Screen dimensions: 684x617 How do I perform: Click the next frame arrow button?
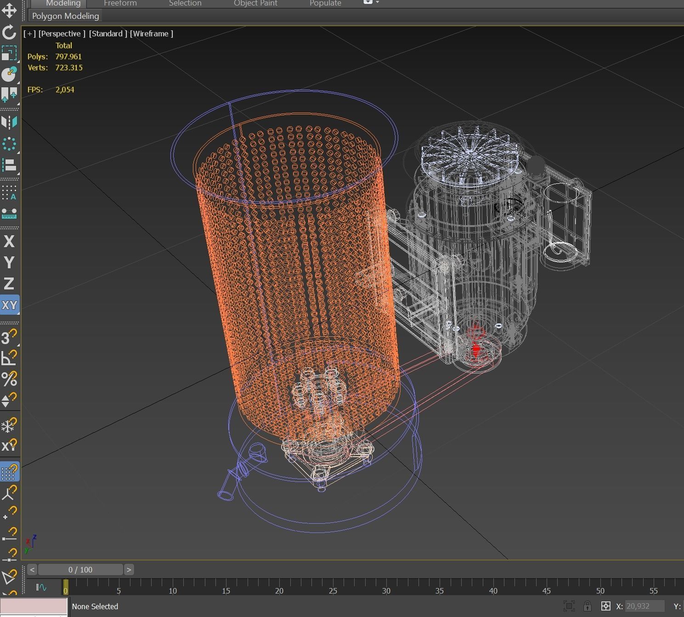tap(129, 570)
